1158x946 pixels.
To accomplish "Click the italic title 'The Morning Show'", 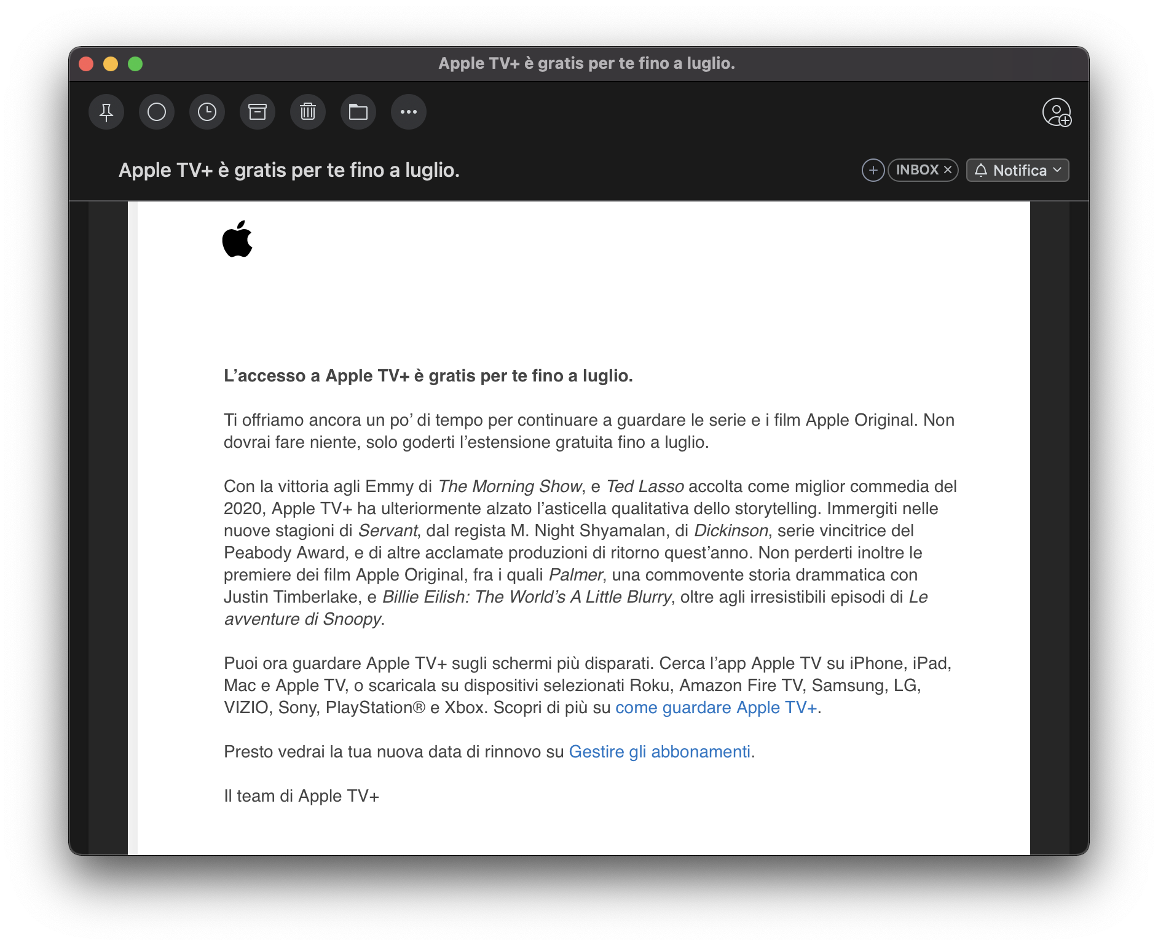I will point(510,487).
